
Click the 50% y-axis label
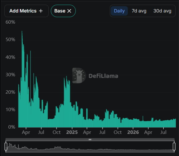(10, 40)
